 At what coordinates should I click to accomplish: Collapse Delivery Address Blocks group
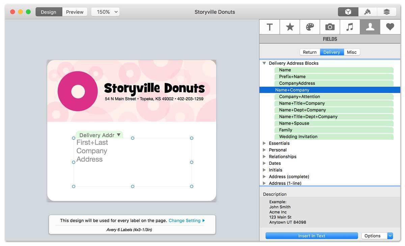pyautogui.click(x=264, y=63)
